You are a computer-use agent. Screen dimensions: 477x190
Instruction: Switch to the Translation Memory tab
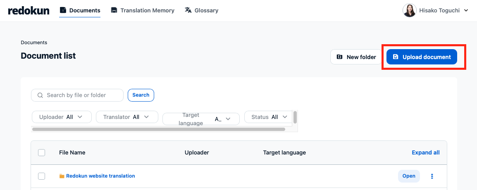click(143, 10)
